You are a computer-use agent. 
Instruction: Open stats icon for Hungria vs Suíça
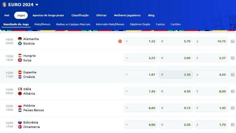[232, 58]
